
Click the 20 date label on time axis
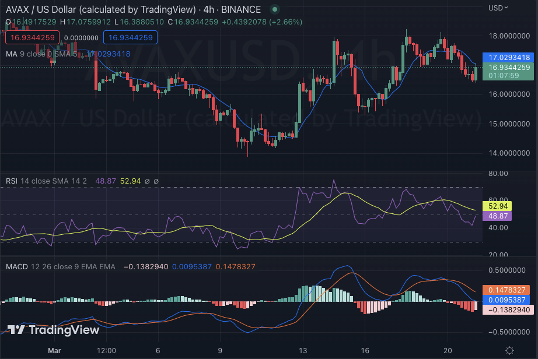448,350
